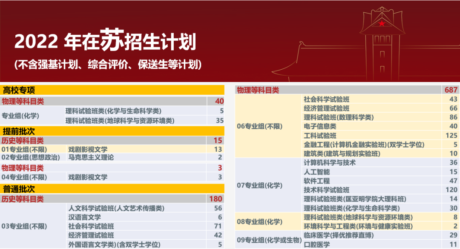
Task: Click 人文科学试验班(人文艺术传播类) entry
Action: click(x=116, y=208)
